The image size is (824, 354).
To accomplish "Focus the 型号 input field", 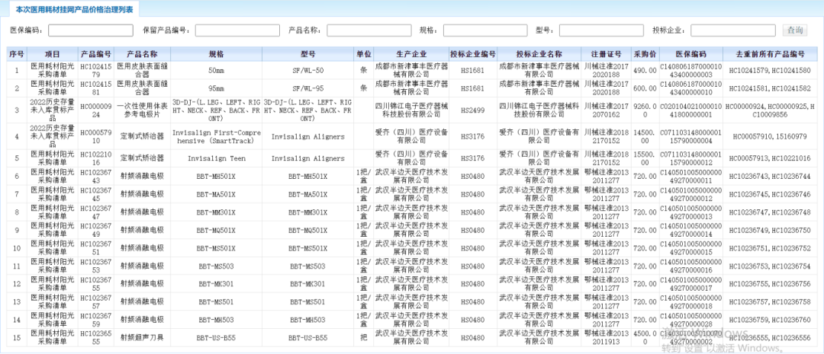I will pyautogui.click(x=601, y=30).
